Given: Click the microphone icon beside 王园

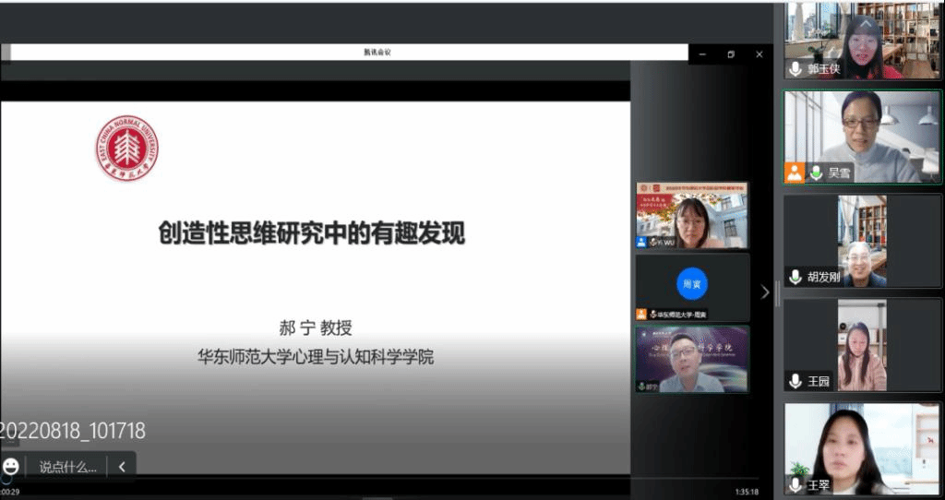Looking at the screenshot, I should point(795,381).
